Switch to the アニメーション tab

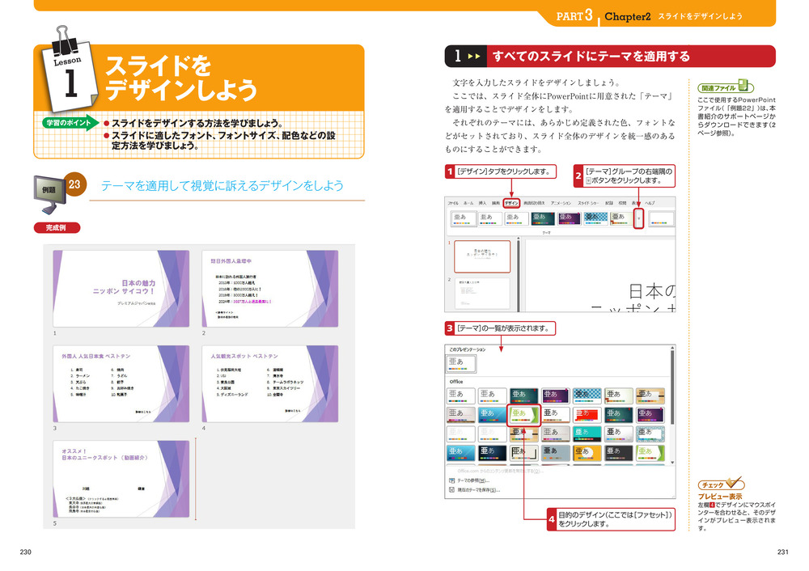(560, 203)
